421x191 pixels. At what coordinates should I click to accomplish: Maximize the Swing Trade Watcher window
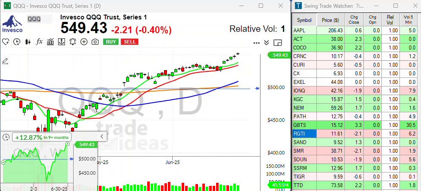pyautogui.click(x=396, y=6)
